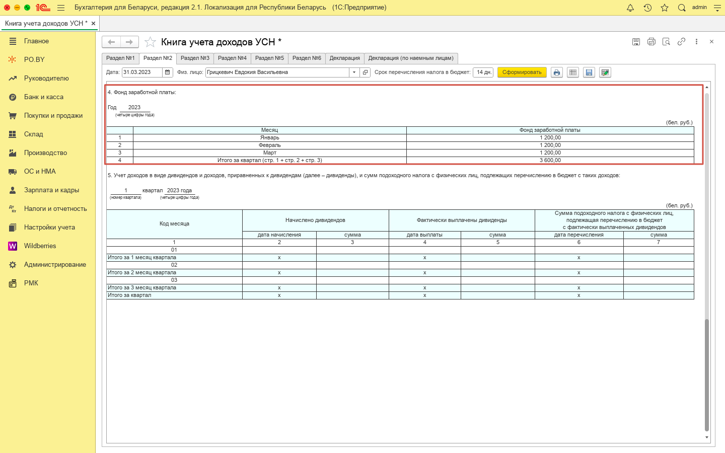Add page to favorites with the star beside title
The width and height of the screenshot is (725, 453).
(x=150, y=42)
